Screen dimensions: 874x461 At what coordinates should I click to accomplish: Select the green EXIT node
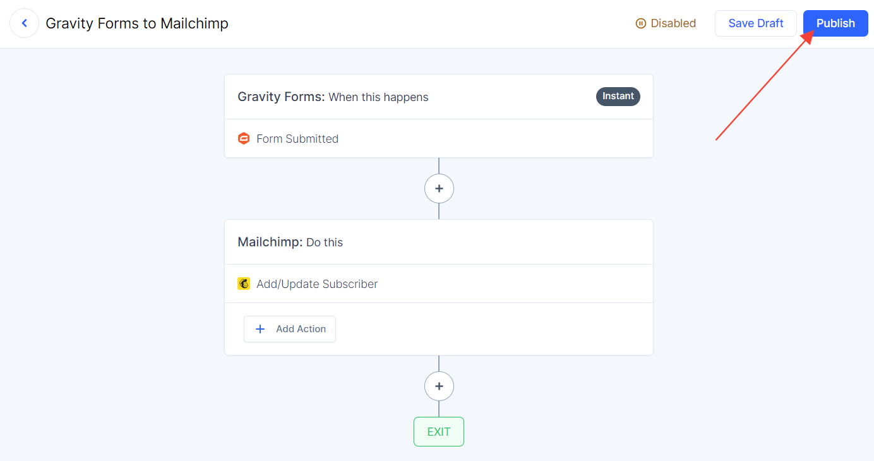[439, 432]
